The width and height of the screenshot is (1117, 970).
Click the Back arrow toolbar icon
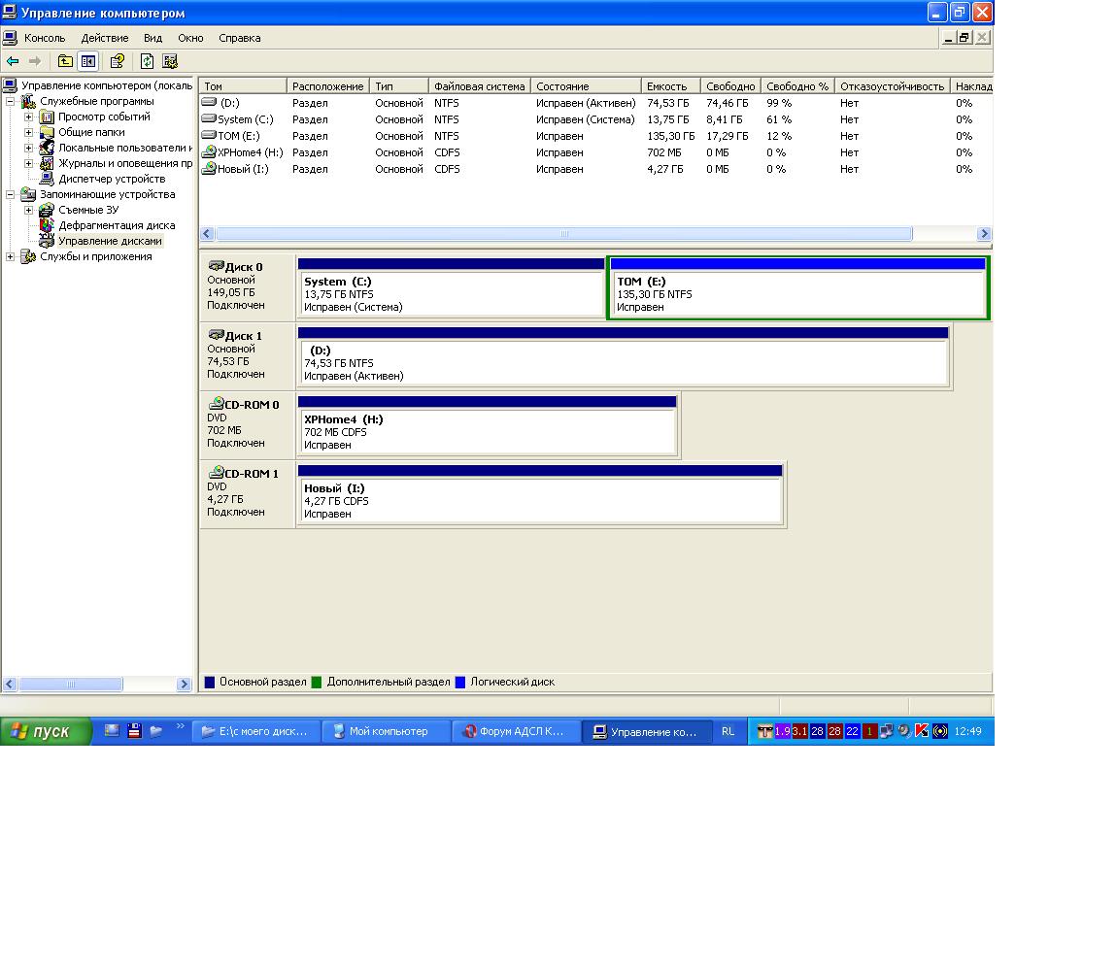click(13, 61)
